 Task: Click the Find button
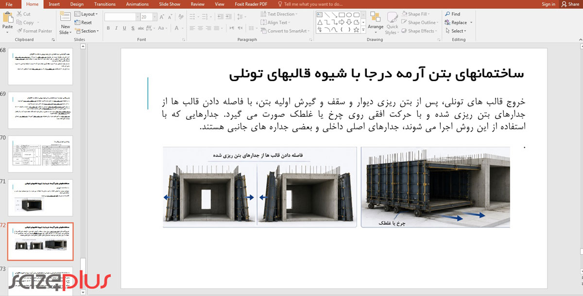tap(452, 14)
